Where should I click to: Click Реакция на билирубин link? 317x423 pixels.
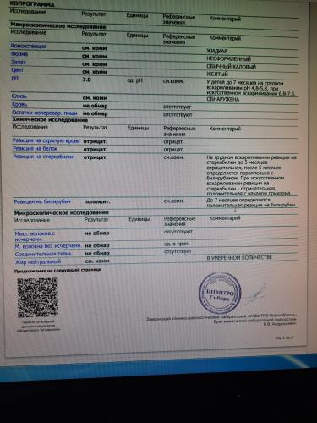click(42, 201)
